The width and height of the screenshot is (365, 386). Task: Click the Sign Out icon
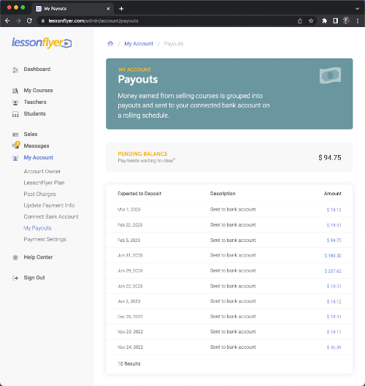pos(15,278)
